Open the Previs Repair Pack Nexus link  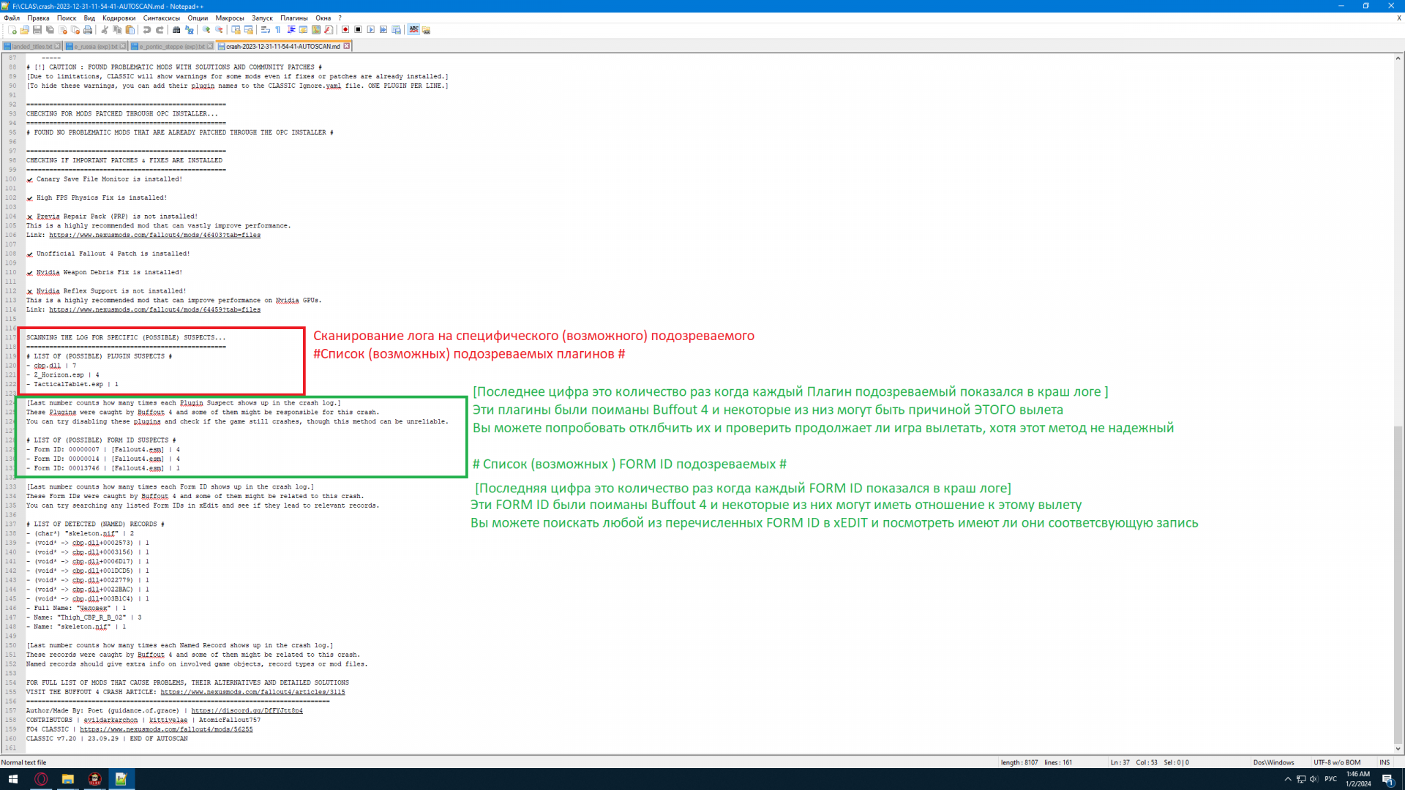click(x=154, y=236)
